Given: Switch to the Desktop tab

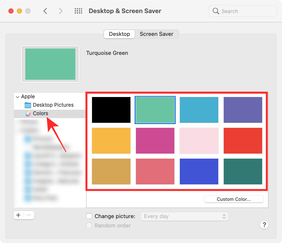Looking at the screenshot, I should click(x=119, y=34).
